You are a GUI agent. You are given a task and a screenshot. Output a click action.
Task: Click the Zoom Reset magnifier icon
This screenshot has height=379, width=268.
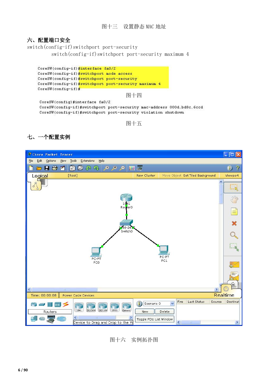tap(114, 168)
